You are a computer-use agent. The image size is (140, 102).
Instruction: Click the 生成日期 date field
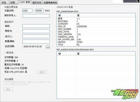point(34,47)
